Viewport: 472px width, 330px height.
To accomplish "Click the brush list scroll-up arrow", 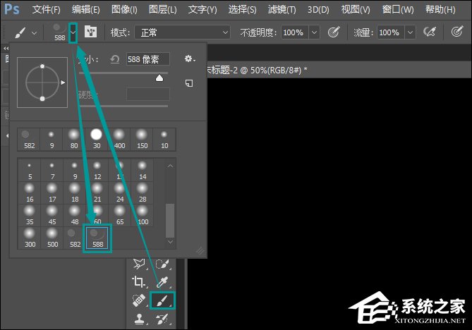I will [170, 166].
